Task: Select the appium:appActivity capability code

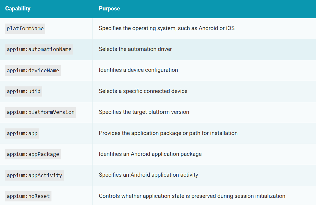Action: (x=34, y=175)
